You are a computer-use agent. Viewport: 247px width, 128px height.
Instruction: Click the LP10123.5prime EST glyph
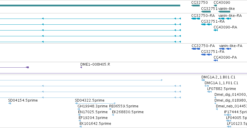[229, 127]
